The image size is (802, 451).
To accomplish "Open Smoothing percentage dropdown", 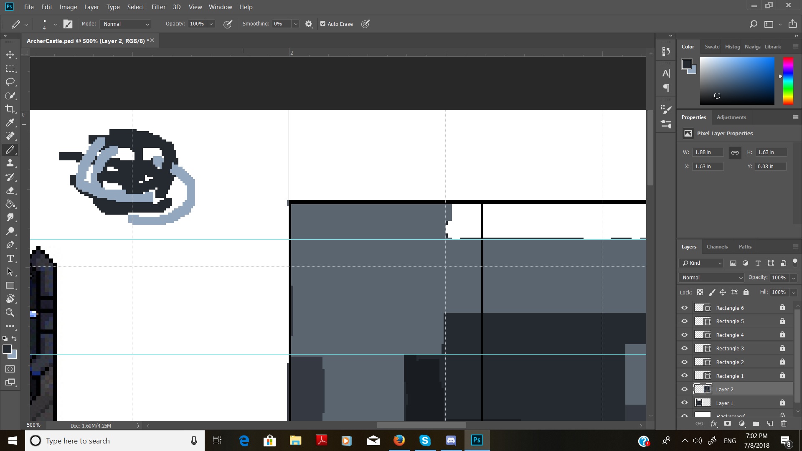I will [296, 24].
